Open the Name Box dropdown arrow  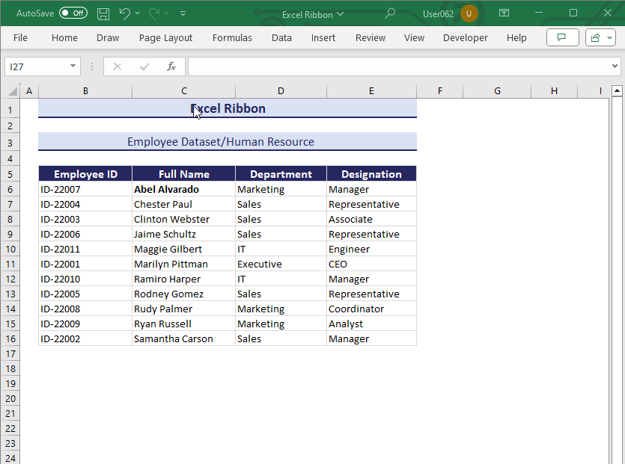[x=71, y=66]
